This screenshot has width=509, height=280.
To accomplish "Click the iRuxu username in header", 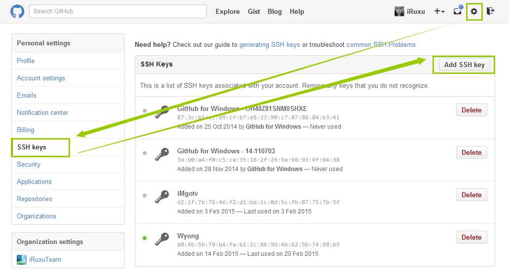I will (416, 12).
